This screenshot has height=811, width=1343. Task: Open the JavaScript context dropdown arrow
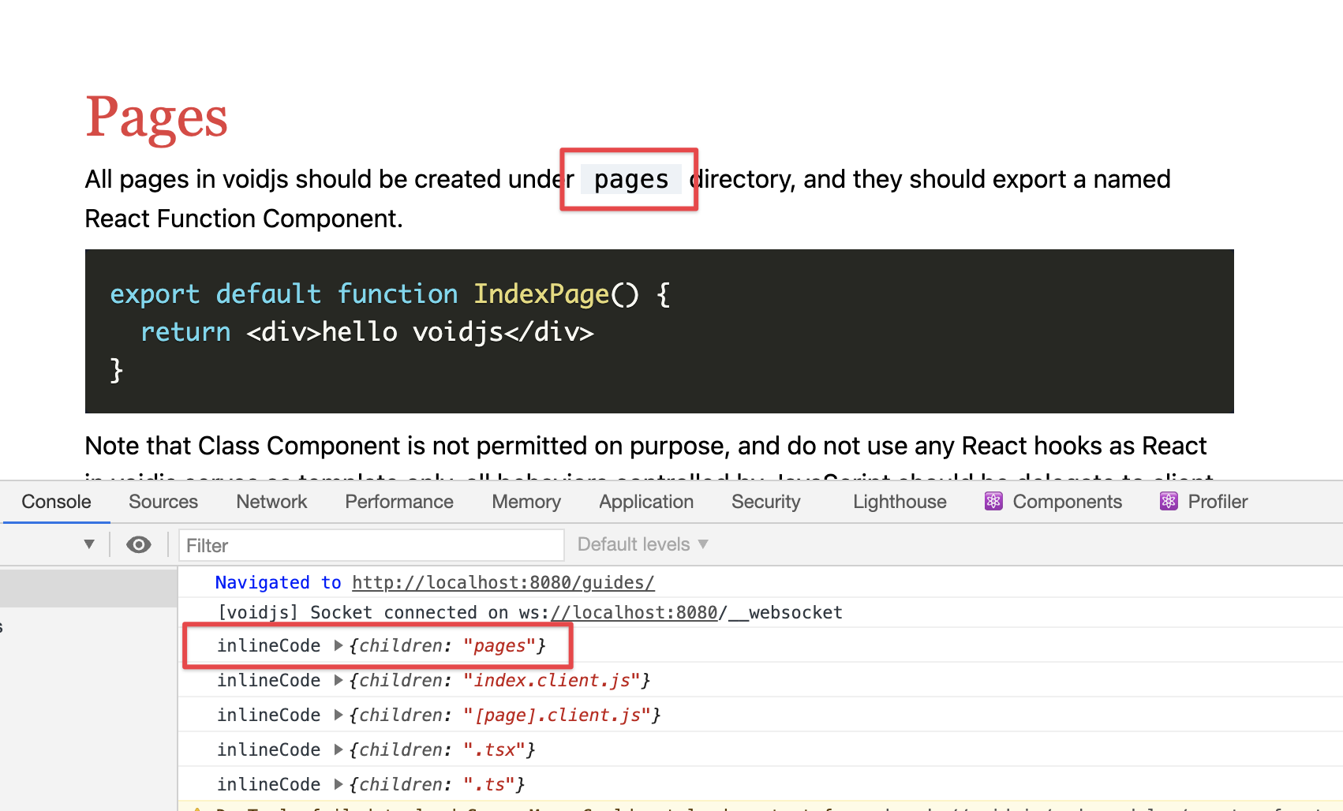(89, 544)
